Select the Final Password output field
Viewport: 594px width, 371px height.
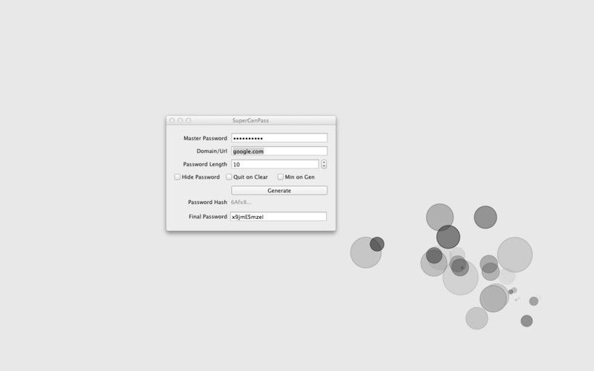278,217
